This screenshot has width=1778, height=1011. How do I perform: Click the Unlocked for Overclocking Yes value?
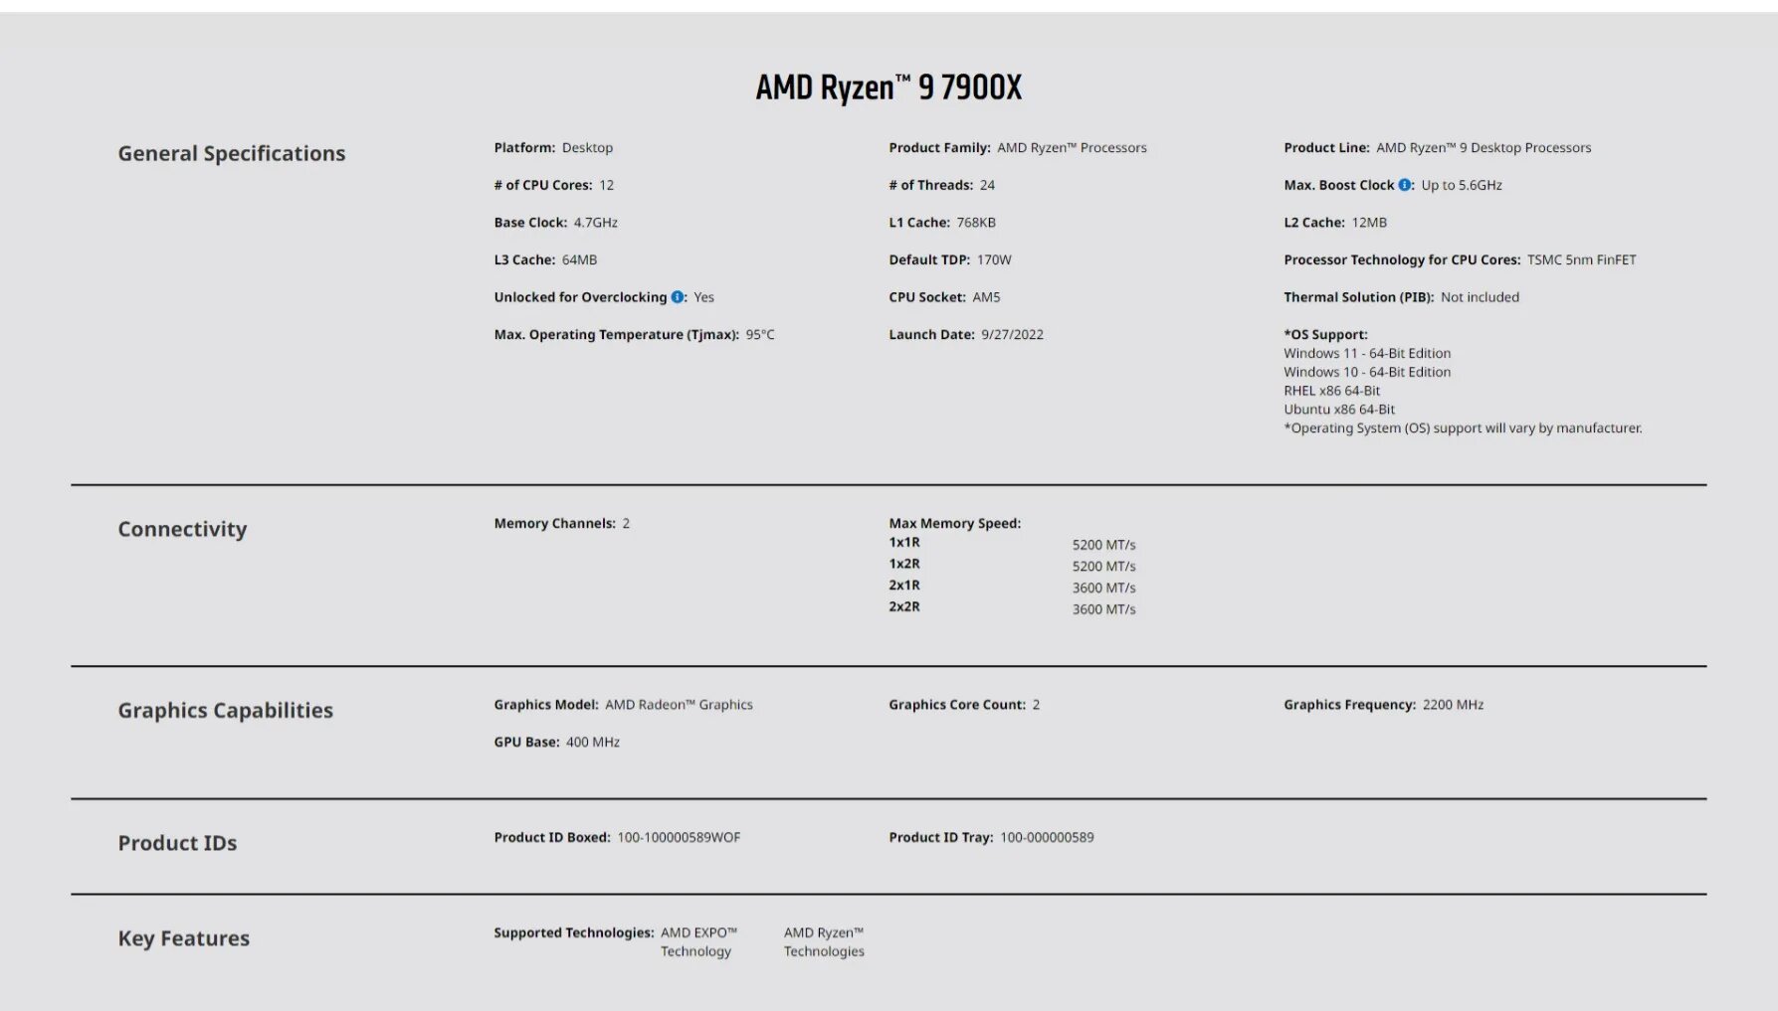point(704,297)
